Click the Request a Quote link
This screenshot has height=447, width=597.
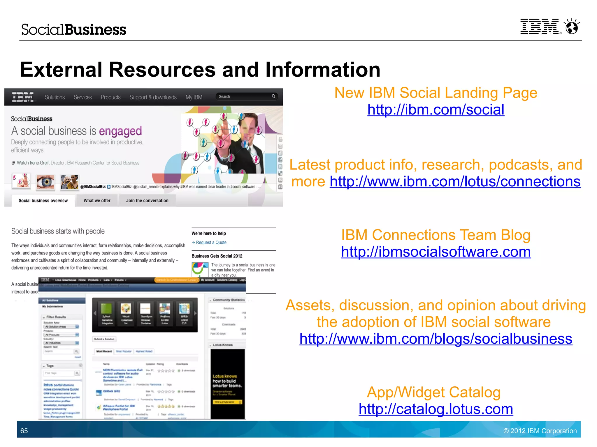click(211, 243)
